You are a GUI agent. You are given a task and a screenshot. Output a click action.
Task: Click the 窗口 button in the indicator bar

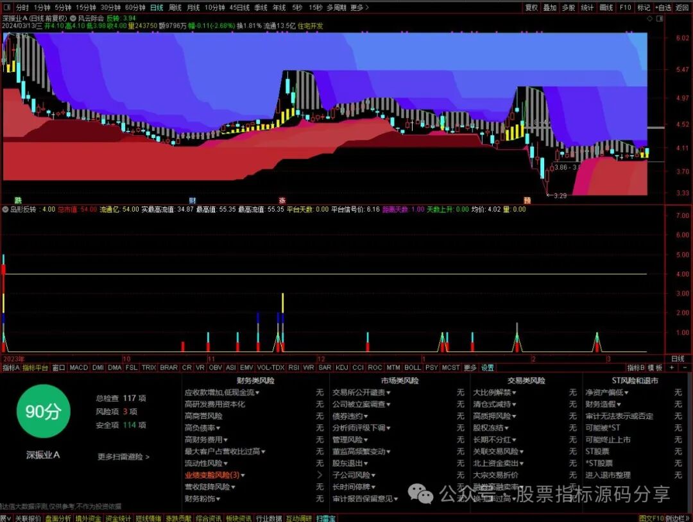[x=58, y=367]
